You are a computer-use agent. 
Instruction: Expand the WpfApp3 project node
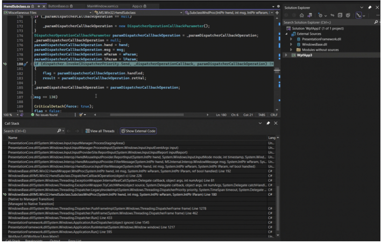click(x=286, y=55)
